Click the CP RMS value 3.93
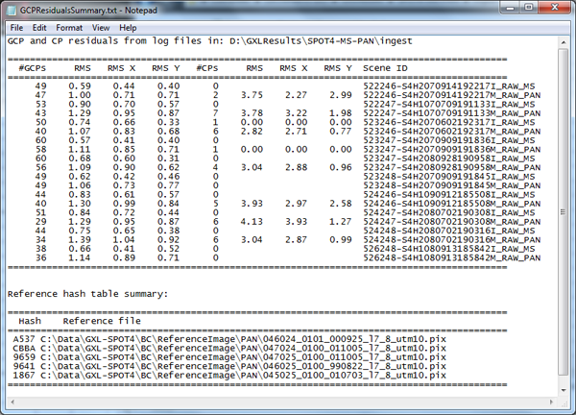 pos(252,204)
